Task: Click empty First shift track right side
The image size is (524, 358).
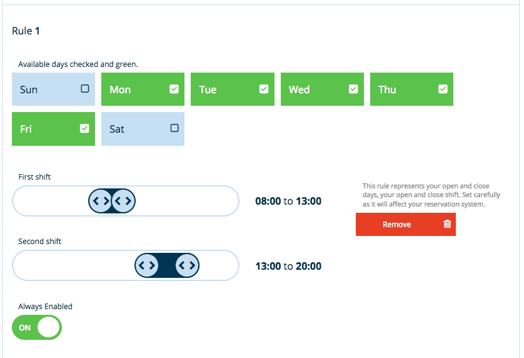Action: coord(186,201)
